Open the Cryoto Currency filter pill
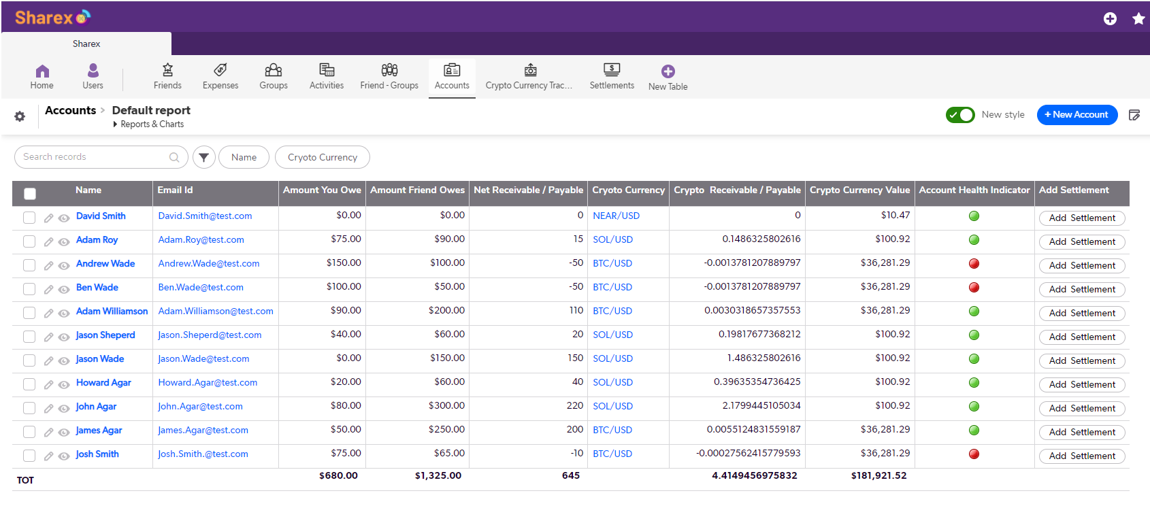This screenshot has width=1150, height=506. tap(323, 157)
